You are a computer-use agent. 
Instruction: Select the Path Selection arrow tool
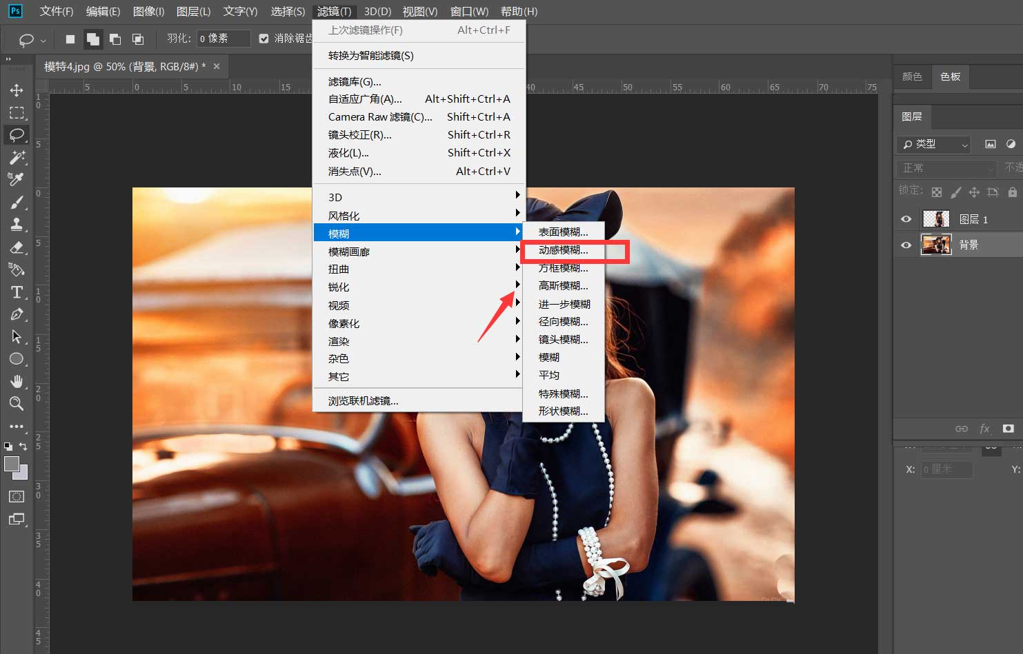[x=17, y=336]
